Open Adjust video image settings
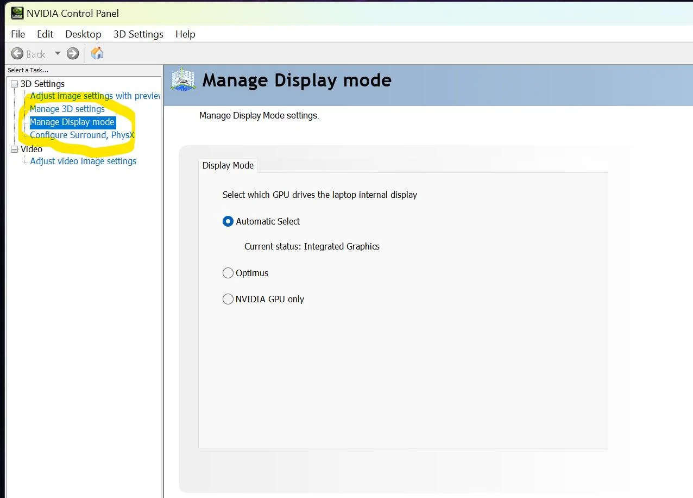 coord(83,161)
